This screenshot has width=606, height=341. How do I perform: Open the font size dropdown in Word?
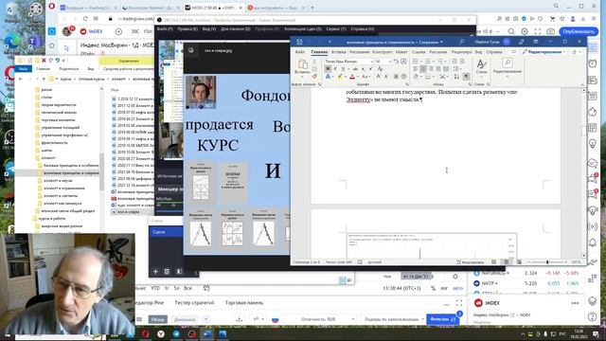(x=390, y=61)
